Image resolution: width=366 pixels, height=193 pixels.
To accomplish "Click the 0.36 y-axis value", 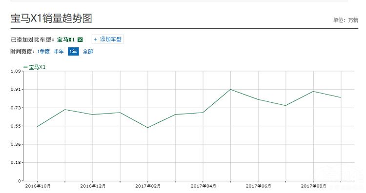I will pyautogui.click(x=16, y=144).
